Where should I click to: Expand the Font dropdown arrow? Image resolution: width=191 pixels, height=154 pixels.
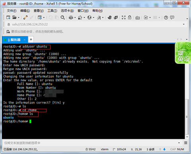pyautogui.click(x=103, y=17)
